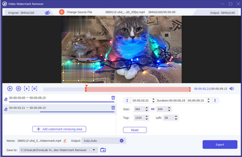Step the end time spinner arrows
The height and width of the screenshot is (157, 242).
(x=209, y=100)
